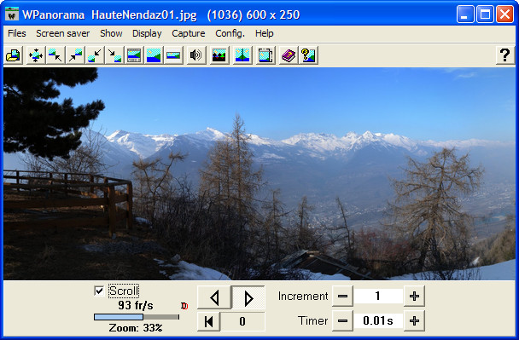Click the Increment label

pyautogui.click(x=303, y=296)
